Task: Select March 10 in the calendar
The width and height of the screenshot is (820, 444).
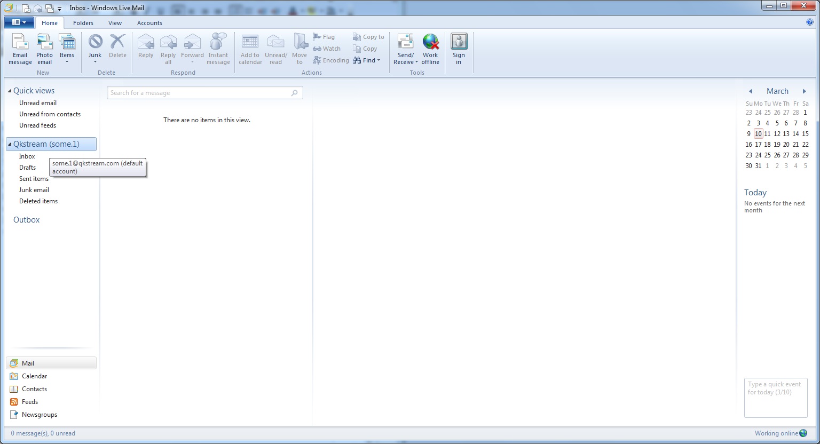Action: click(758, 134)
